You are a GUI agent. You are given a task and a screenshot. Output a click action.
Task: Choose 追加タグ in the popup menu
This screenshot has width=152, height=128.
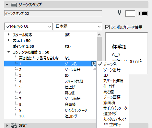pyautogui.click(x=112, y=114)
